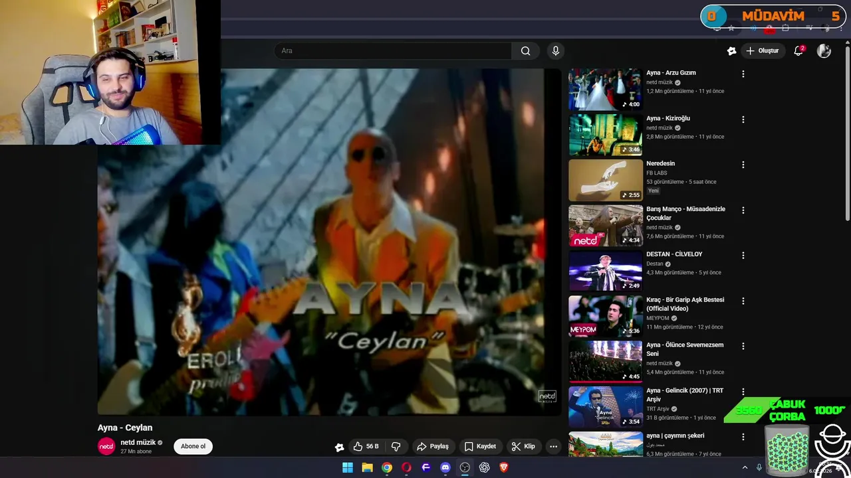Open ChatGPT app from taskbar
851x478 pixels.
click(485, 467)
